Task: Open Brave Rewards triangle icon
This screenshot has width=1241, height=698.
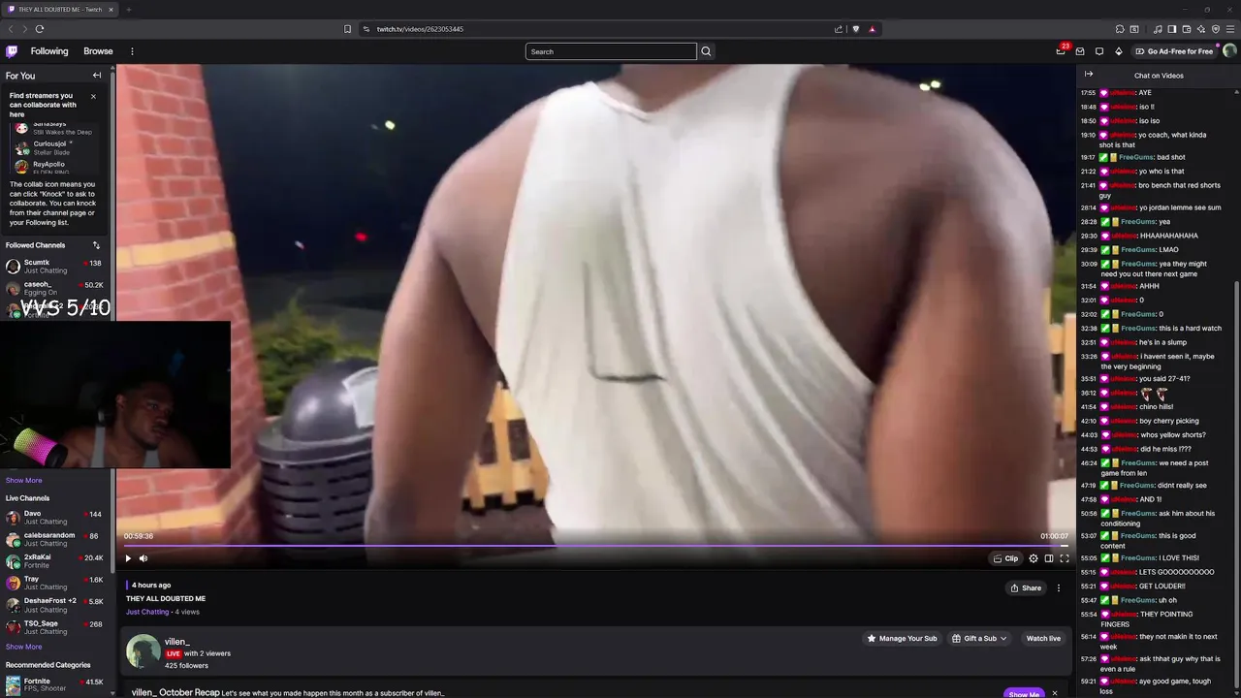Action: coord(872,29)
